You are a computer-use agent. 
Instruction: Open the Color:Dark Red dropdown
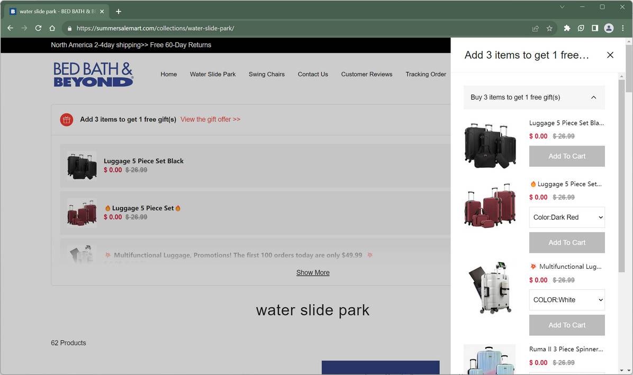pos(567,217)
